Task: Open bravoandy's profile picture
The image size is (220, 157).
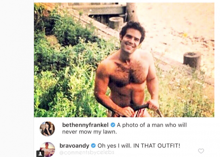Action: pos(48,149)
